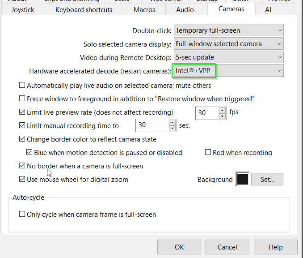Screen dimensions: 303x258
Task: Open the Macros tab
Action: (144, 10)
